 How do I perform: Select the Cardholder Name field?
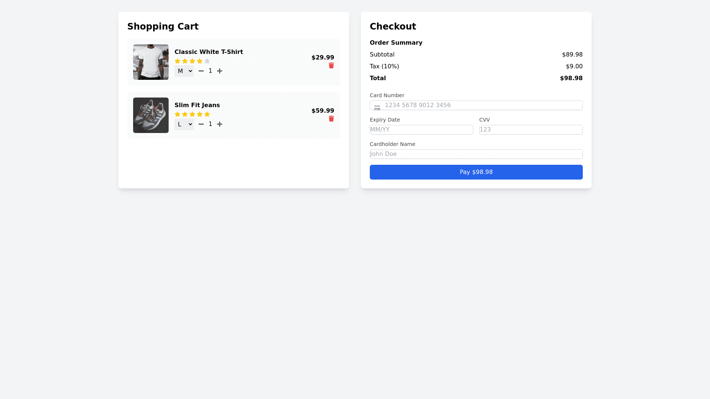(x=476, y=154)
